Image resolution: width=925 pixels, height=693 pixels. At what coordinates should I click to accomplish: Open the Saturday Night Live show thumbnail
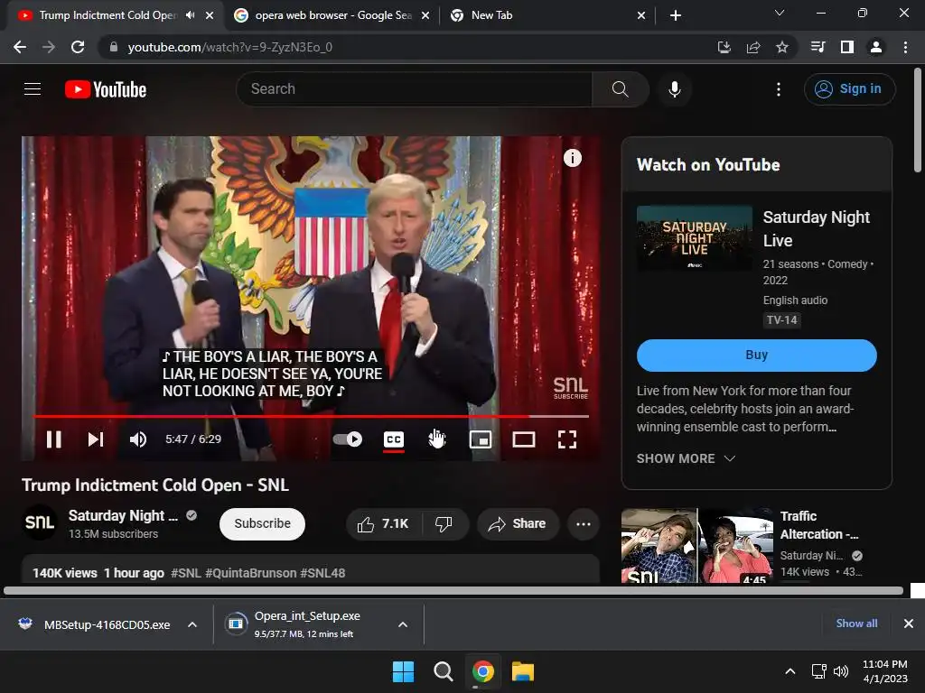pyautogui.click(x=695, y=238)
